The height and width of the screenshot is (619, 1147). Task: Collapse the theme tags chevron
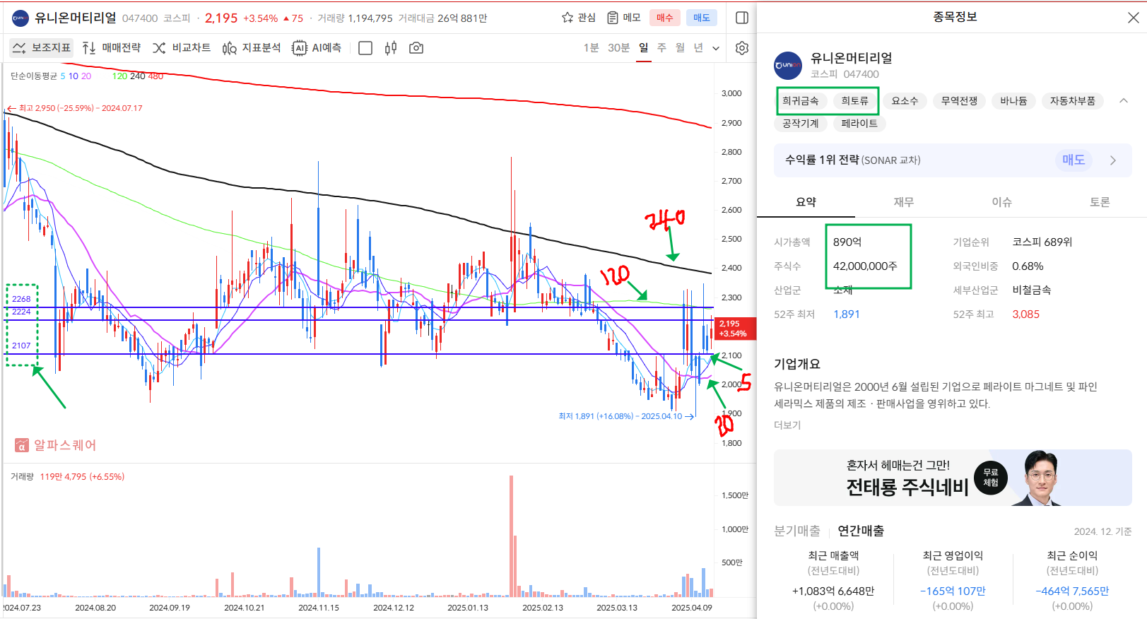coord(1124,101)
